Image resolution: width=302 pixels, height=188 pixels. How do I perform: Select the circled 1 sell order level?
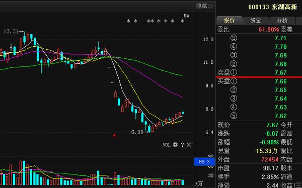(x=234, y=73)
